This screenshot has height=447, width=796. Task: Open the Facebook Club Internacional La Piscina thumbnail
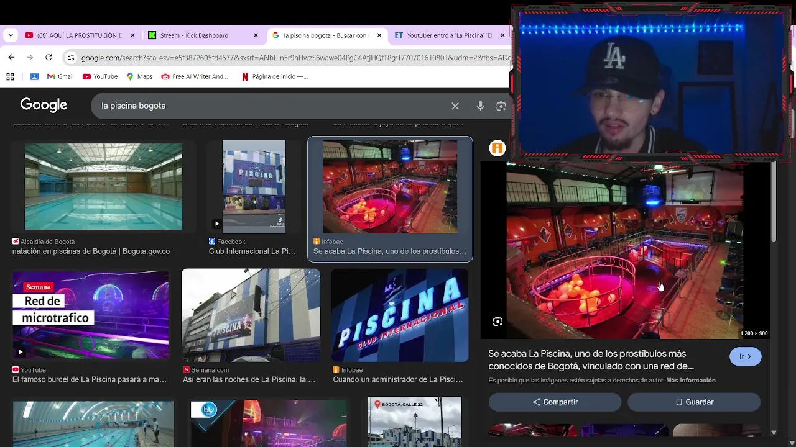coord(254,187)
